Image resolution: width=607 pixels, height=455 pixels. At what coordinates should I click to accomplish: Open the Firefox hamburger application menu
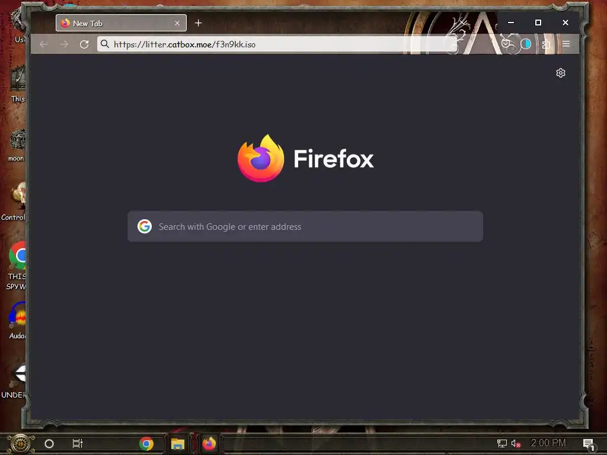point(566,44)
